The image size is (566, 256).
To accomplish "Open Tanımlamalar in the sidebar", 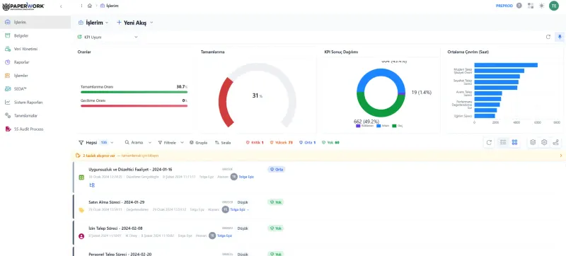I will (x=35, y=116).
